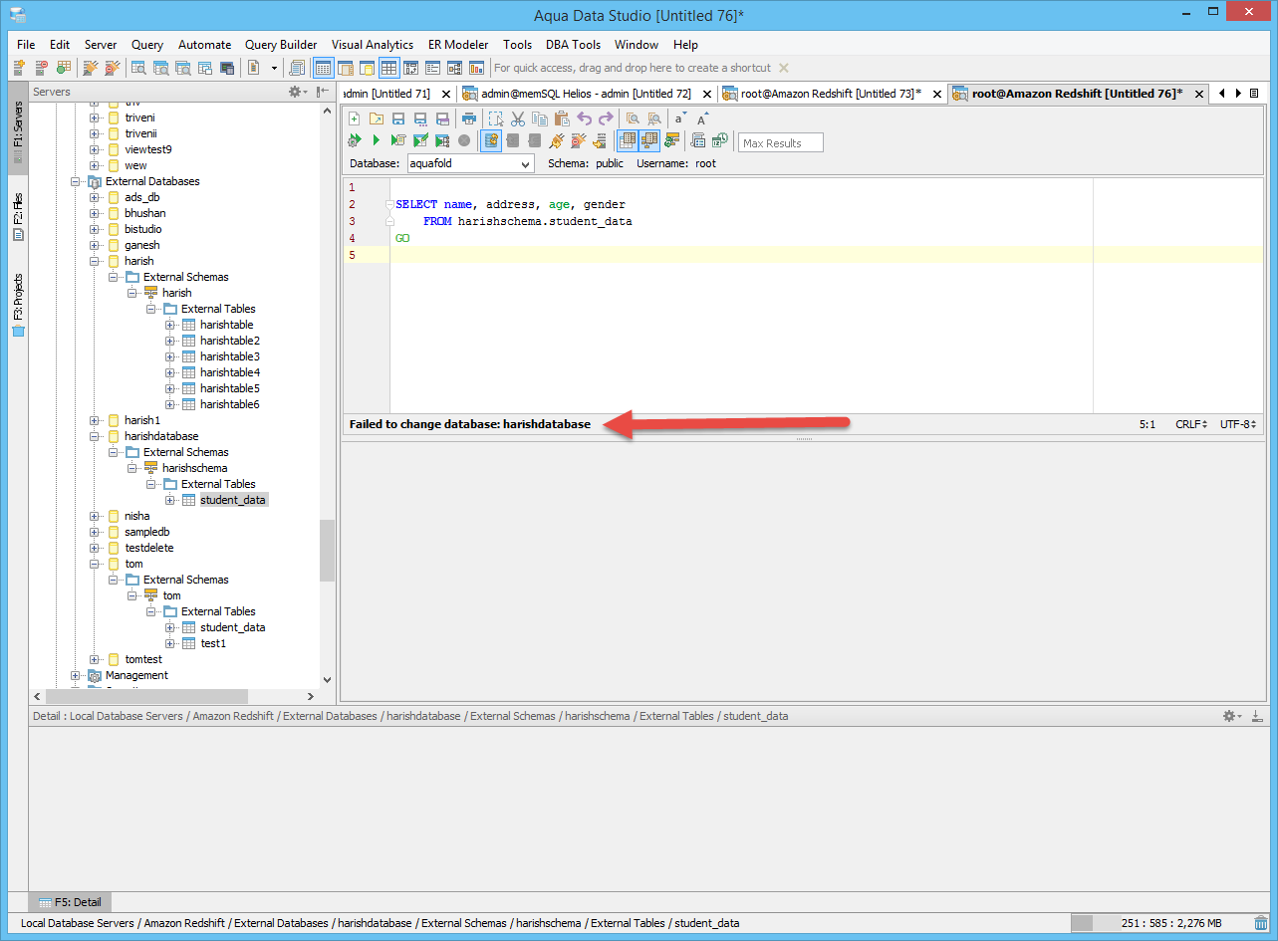The image size is (1278, 941).
Task: Expand the nisha database node
Action: [95, 516]
